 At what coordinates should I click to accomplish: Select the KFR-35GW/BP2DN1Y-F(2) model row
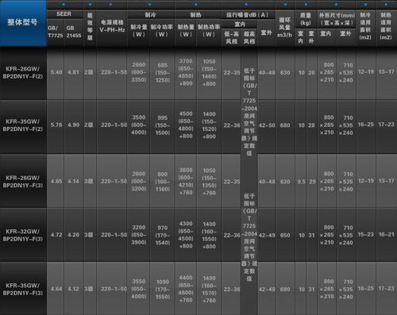coord(198,126)
